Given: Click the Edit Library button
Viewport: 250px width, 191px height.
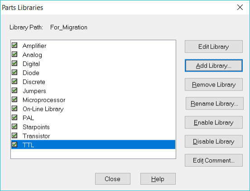Looking at the screenshot, I should (214, 47).
